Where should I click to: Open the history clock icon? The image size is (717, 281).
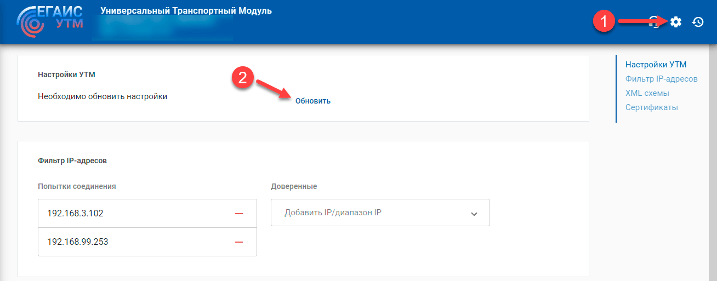click(698, 22)
